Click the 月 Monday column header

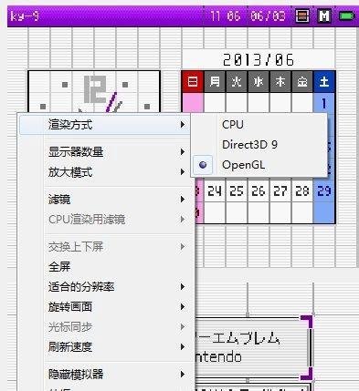(215, 82)
